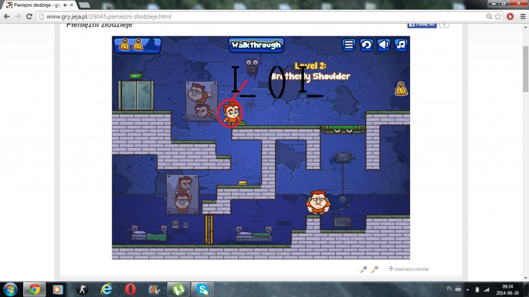529x297 pixels.
Task: Open Chrome from the taskbar
Action: point(34,290)
